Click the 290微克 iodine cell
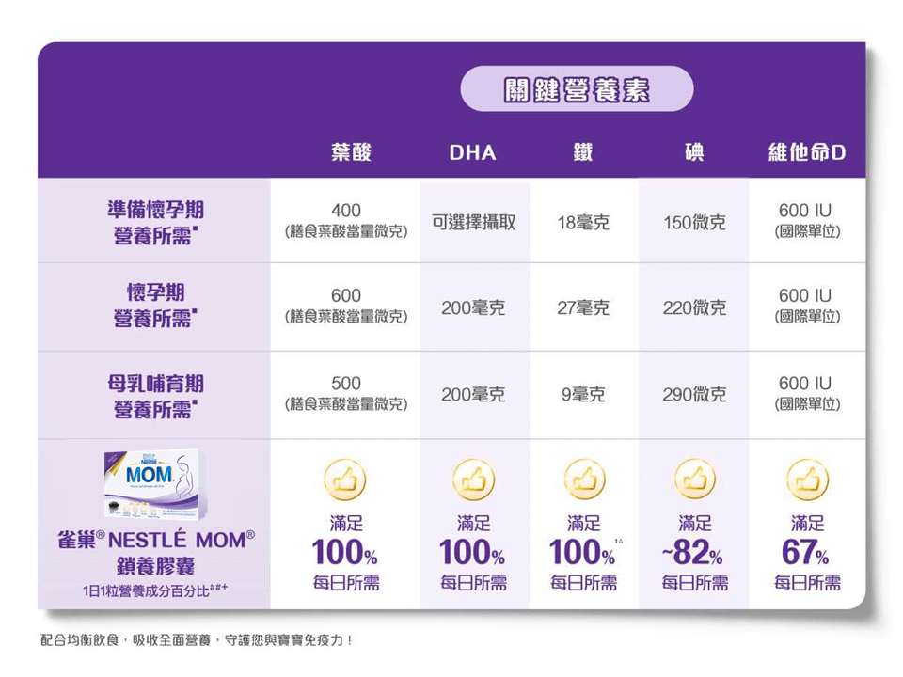Screen dimensions: 903x677 694,394
